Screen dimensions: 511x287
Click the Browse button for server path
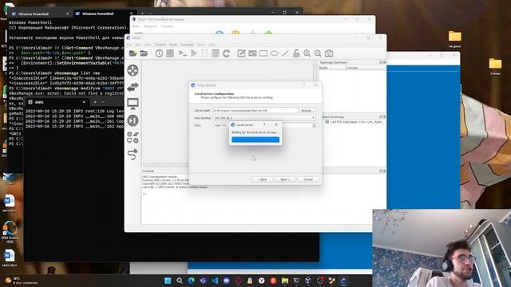click(x=307, y=111)
